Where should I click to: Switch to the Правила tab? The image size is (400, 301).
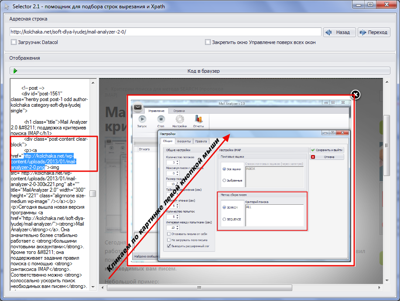pyautogui.click(x=201, y=141)
